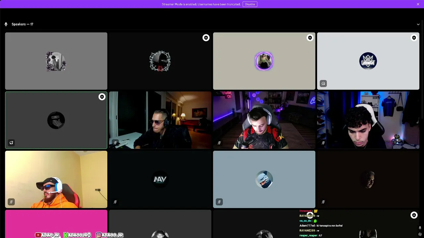Click muted mic icon on dark face-avatar tile

[x=323, y=202]
